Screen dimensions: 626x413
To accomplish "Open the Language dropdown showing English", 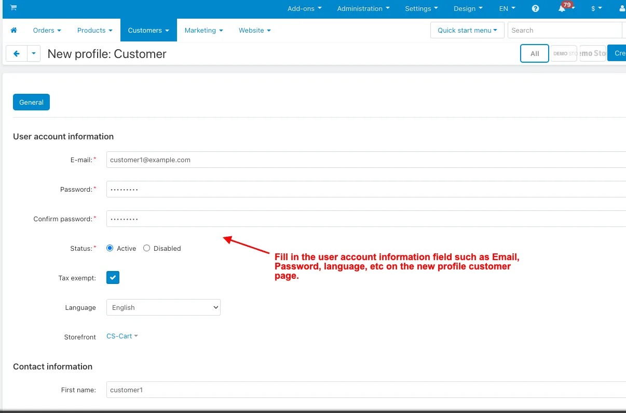I will (x=164, y=307).
